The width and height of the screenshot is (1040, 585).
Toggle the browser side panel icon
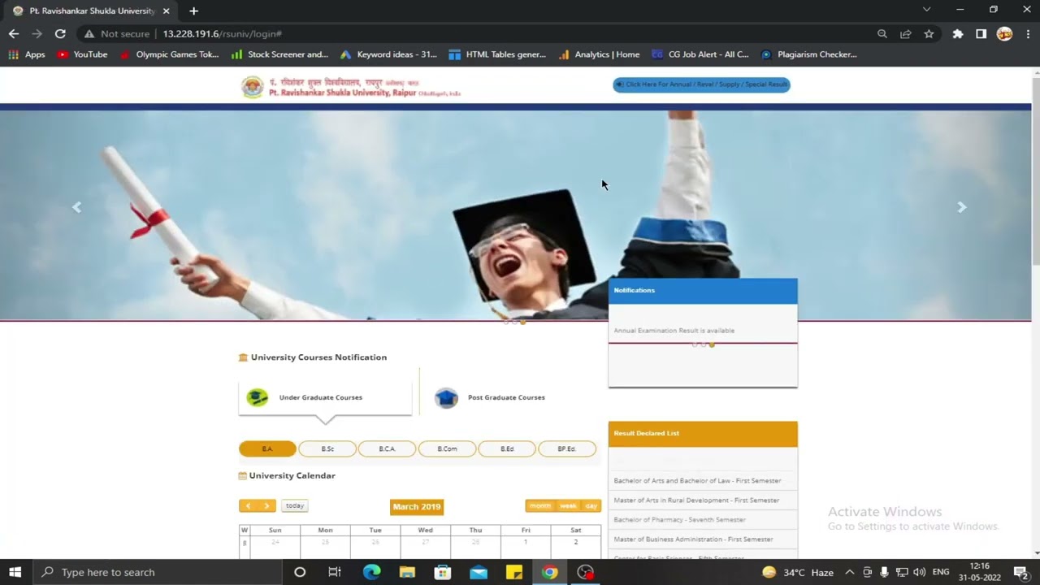981,34
